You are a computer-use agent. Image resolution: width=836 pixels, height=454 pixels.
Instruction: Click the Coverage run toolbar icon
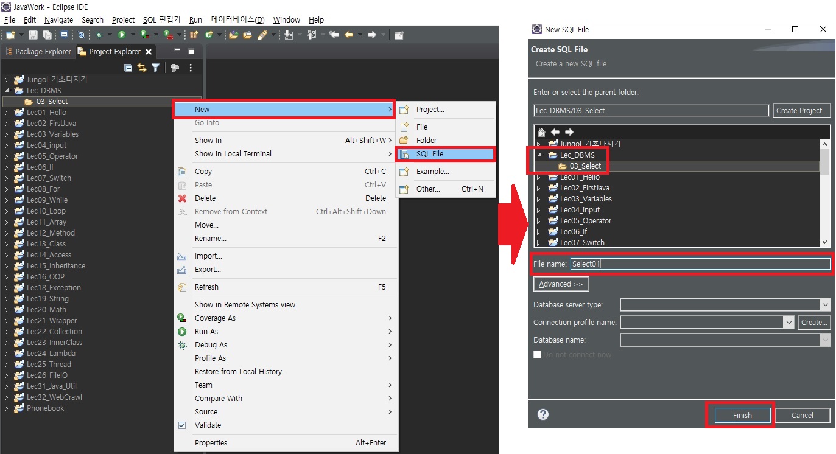pos(145,35)
